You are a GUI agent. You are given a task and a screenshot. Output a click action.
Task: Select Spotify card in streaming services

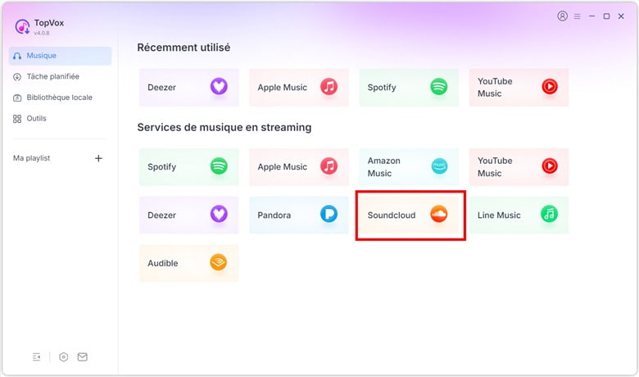click(x=189, y=166)
